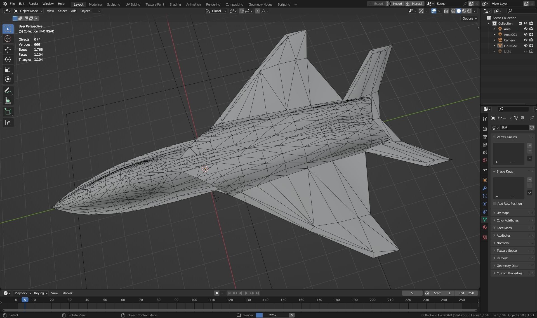This screenshot has height=318, width=537.
Task: Open the Object Constraints properties tab
Action: pyautogui.click(x=485, y=212)
